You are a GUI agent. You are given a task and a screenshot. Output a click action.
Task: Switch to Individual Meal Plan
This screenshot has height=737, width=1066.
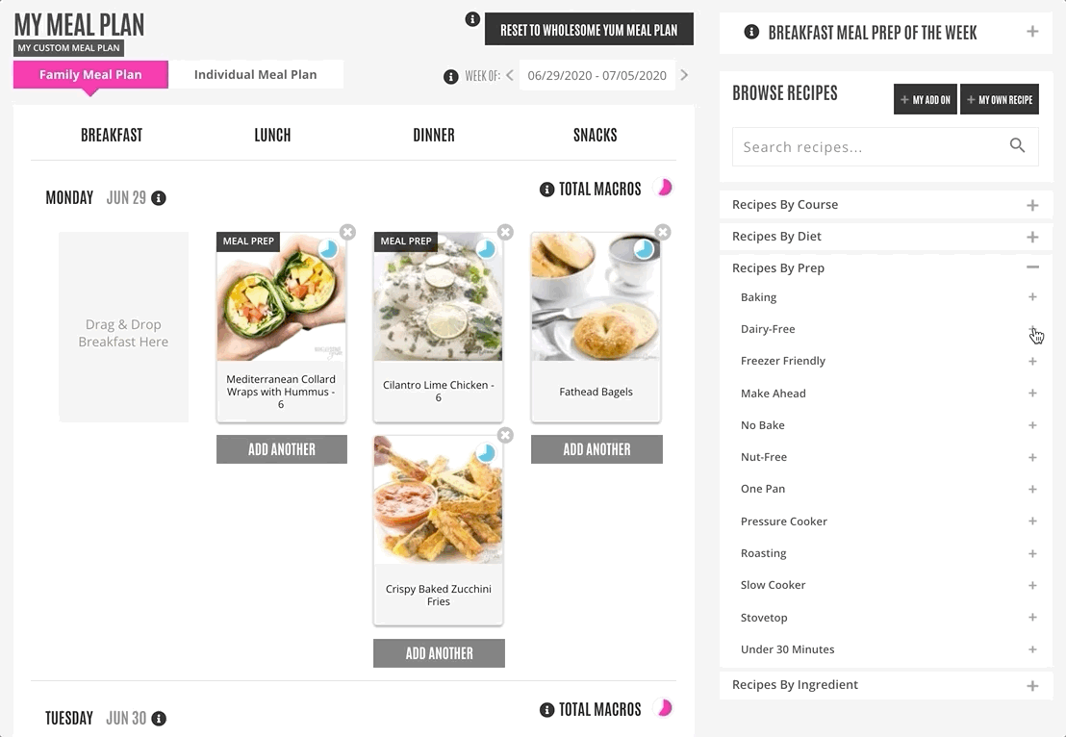click(256, 75)
